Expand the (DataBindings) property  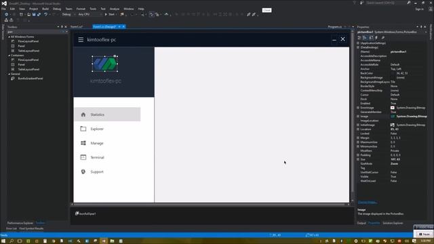pos(358,47)
